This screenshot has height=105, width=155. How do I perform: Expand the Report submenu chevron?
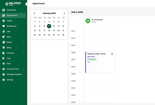pos(23,42)
